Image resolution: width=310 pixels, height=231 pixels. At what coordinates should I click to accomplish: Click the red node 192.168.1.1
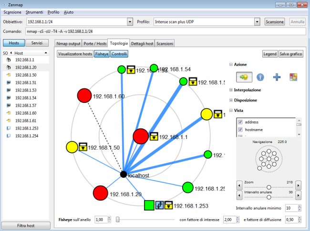[141, 136]
